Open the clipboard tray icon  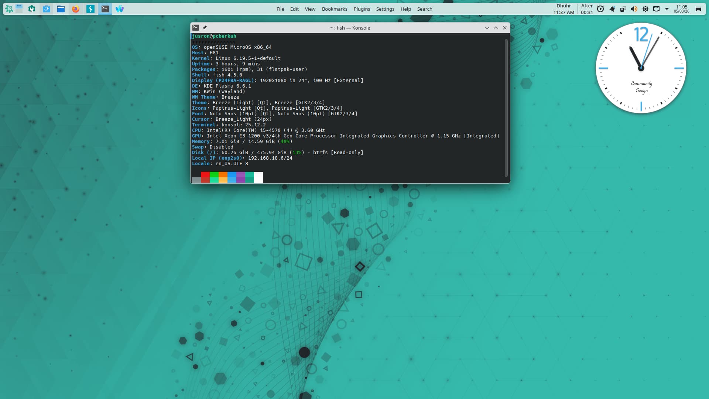click(623, 9)
